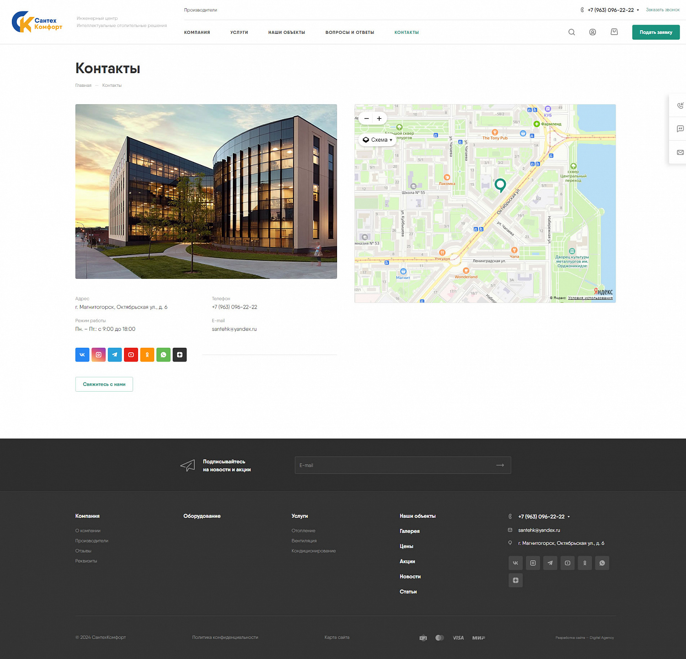The image size is (686, 659).
Task: Open Статьи footer link
Action: point(408,591)
